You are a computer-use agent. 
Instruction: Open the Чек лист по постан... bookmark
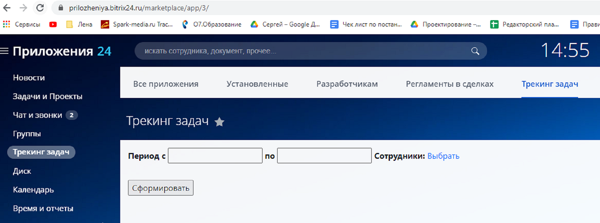(x=366, y=24)
